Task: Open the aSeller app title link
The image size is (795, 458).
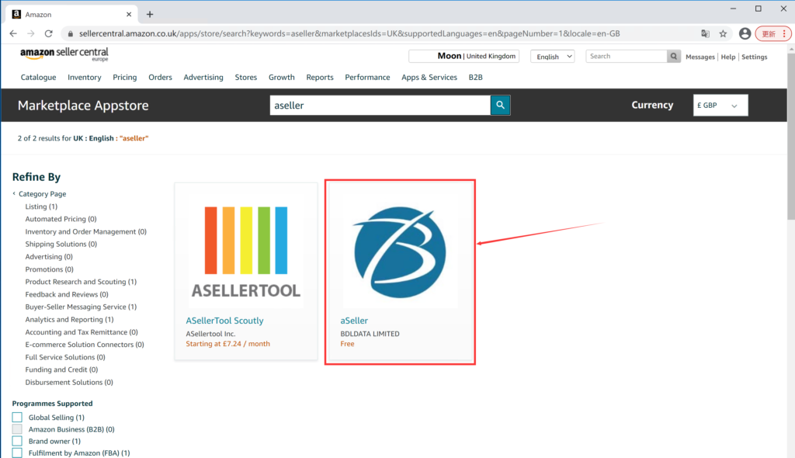Action: [354, 321]
